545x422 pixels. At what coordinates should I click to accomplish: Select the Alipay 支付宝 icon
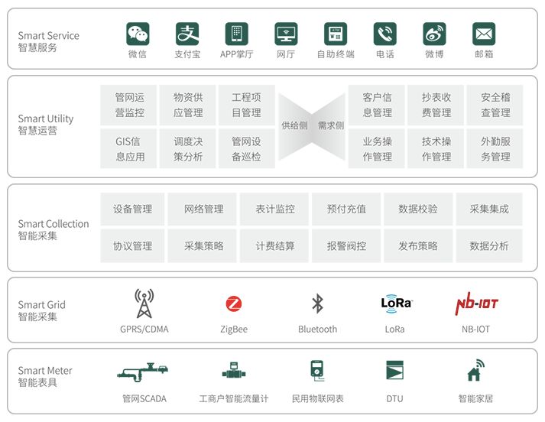tap(187, 34)
